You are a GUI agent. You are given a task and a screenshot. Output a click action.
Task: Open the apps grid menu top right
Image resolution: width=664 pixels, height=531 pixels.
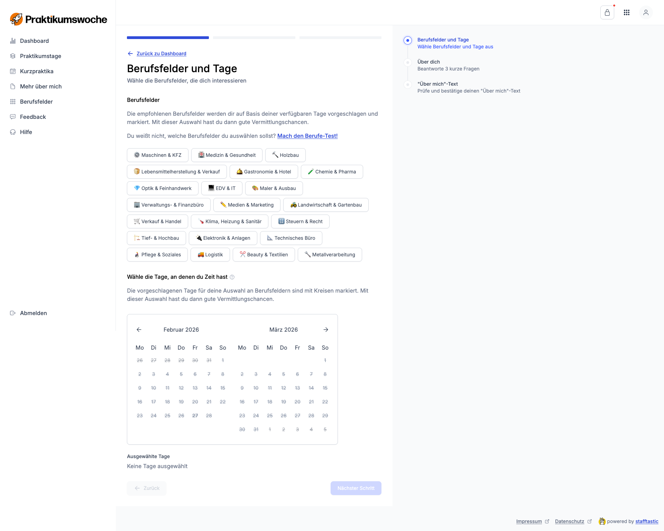pyautogui.click(x=627, y=12)
